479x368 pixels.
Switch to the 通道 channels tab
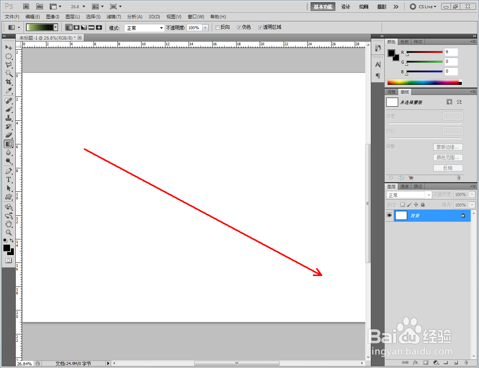point(405,186)
